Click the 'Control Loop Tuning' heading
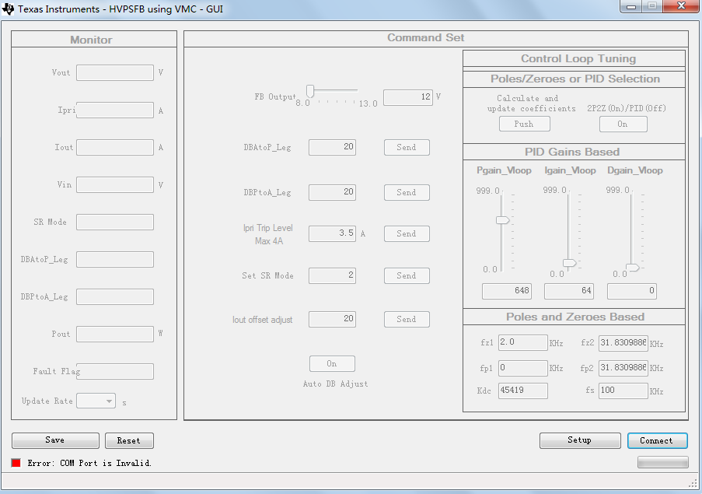This screenshot has width=702, height=494. pyautogui.click(x=578, y=58)
